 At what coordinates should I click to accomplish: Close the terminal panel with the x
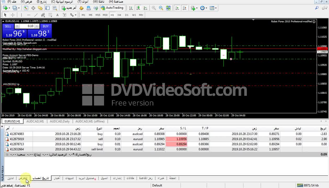2,127
